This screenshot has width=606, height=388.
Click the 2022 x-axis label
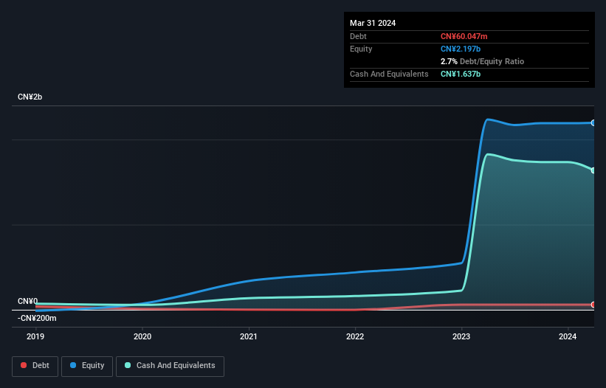click(x=355, y=336)
